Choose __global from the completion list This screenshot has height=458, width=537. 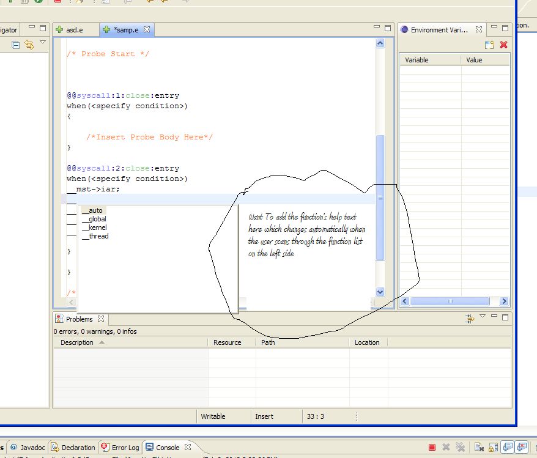(x=94, y=219)
